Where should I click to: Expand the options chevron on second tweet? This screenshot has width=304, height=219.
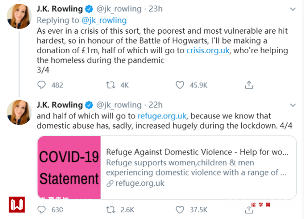pos(292,105)
